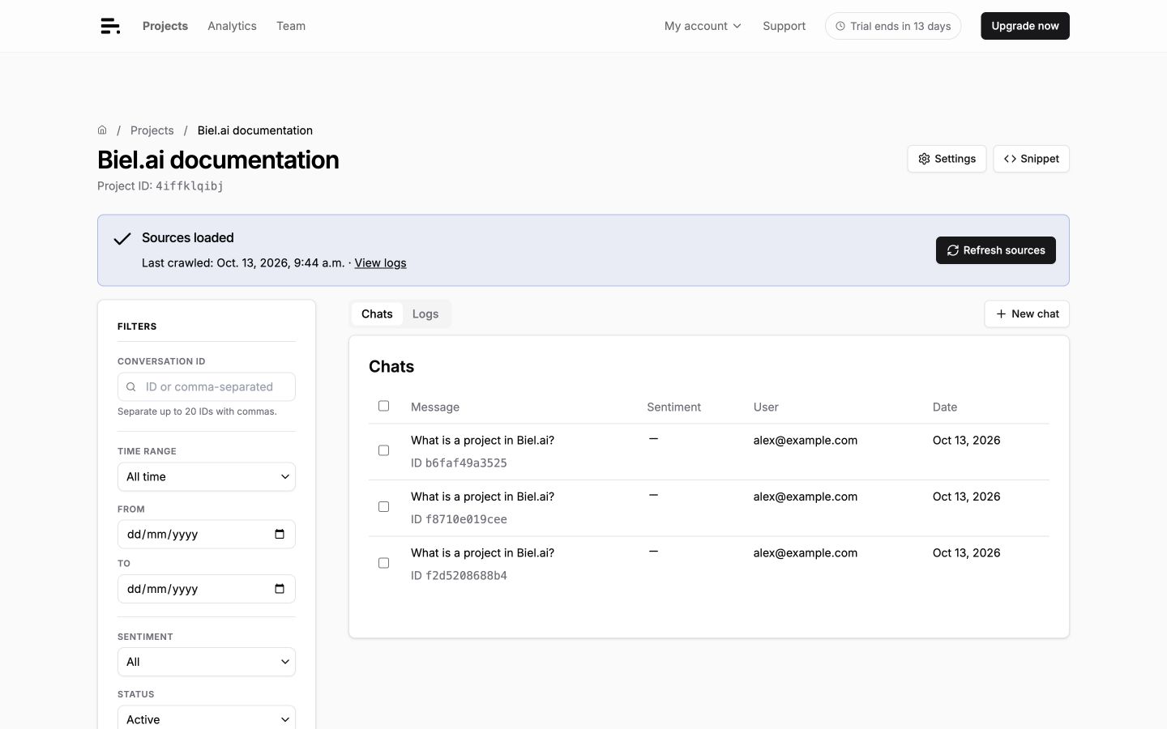
Task: Click the User column header
Action: click(766, 407)
